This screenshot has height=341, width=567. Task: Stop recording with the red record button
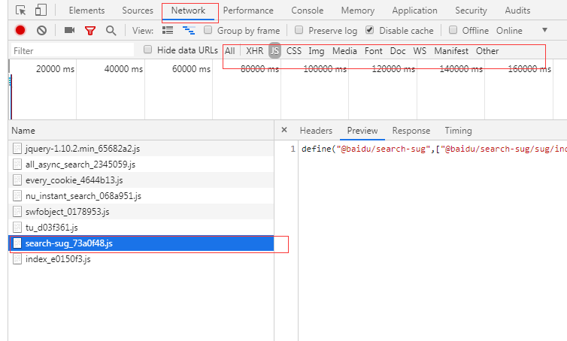point(20,31)
